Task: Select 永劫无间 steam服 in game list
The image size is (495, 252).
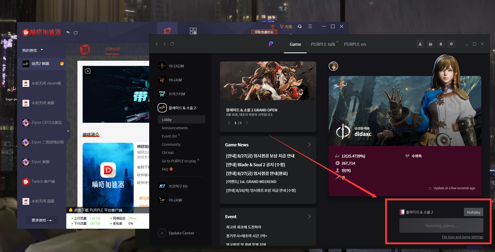Action: pos(42,83)
